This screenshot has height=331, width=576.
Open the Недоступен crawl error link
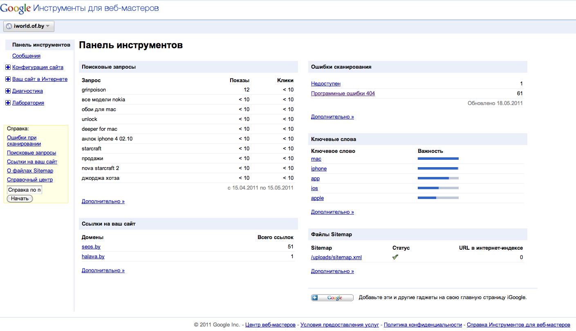coord(326,84)
